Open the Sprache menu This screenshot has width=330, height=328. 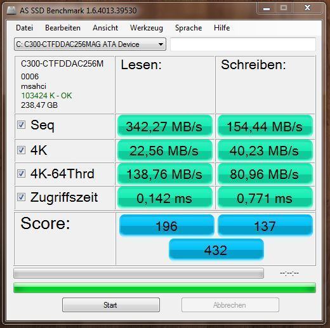point(188,28)
